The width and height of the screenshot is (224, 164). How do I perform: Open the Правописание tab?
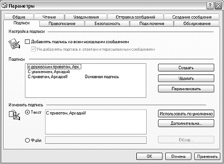(62, 24)
